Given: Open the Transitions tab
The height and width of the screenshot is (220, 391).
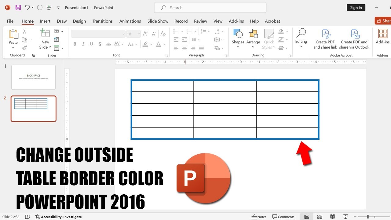Looking at the screenshot, I should pyautogui.click(x=103, y=21).
